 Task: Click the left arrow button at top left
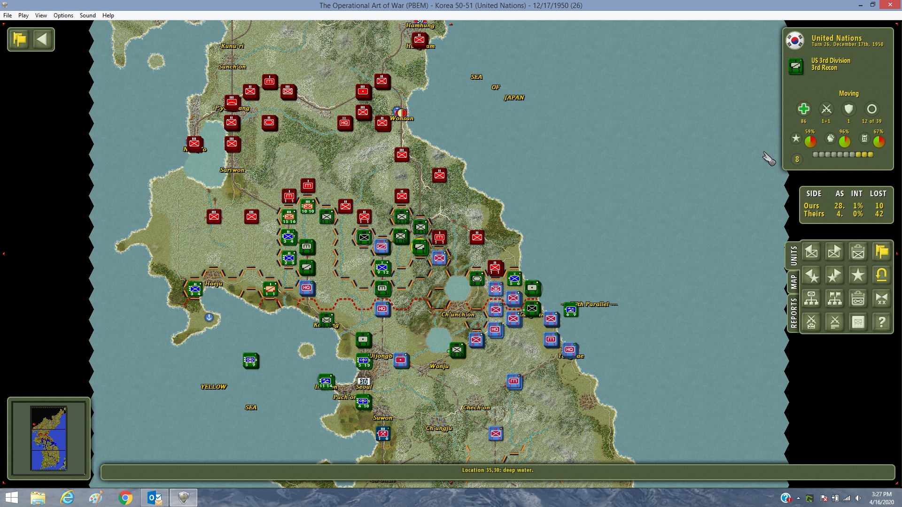pyautogui.click(x=42, y=39)
